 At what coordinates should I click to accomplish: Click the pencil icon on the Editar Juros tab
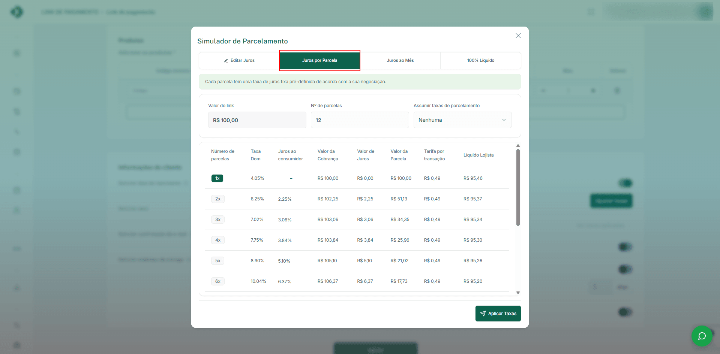coord(226,60)
